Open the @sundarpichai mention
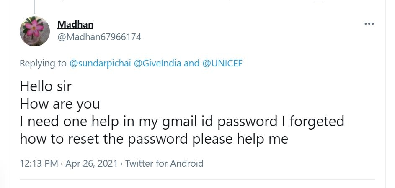This screenshot has height=188, width=395. tap(99, 63)
